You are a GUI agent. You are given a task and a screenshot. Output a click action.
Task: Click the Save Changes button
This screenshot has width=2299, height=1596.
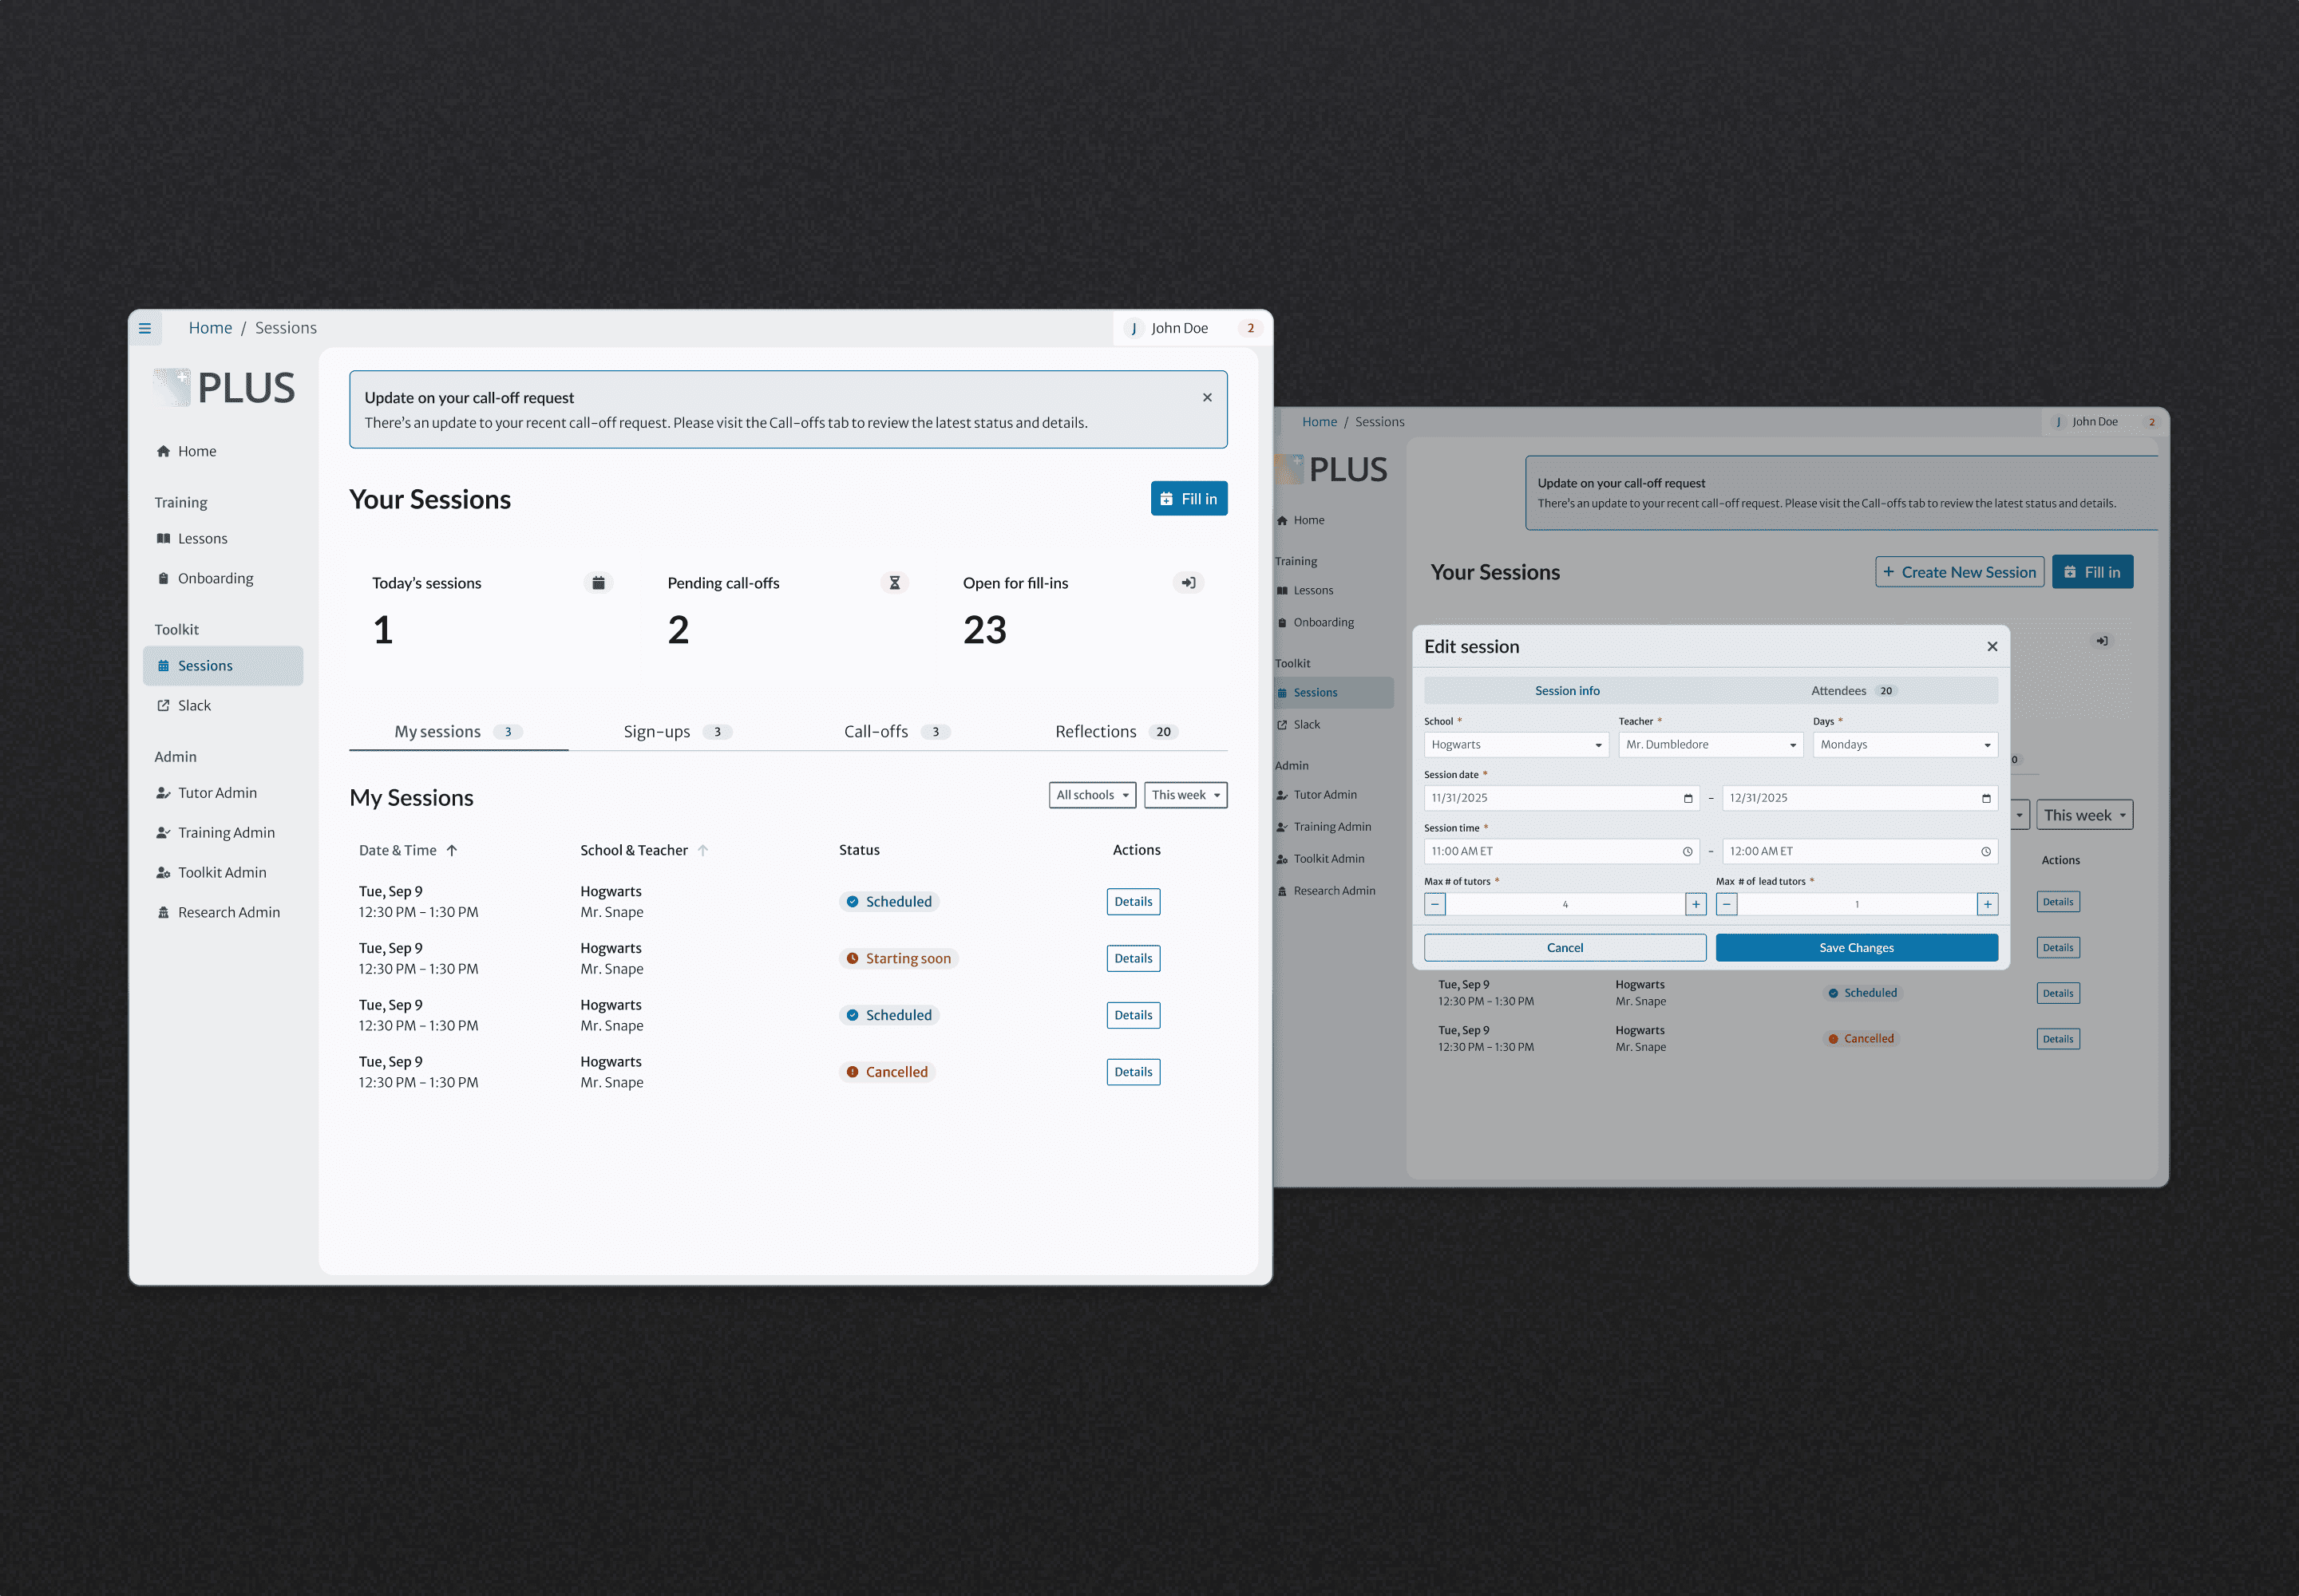point(1856,948)
